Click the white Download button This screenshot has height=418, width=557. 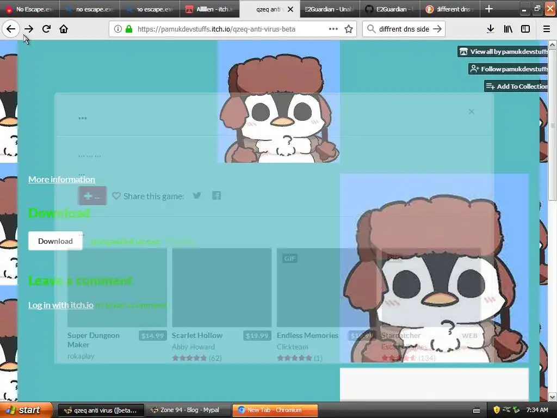tap(55, 241)
